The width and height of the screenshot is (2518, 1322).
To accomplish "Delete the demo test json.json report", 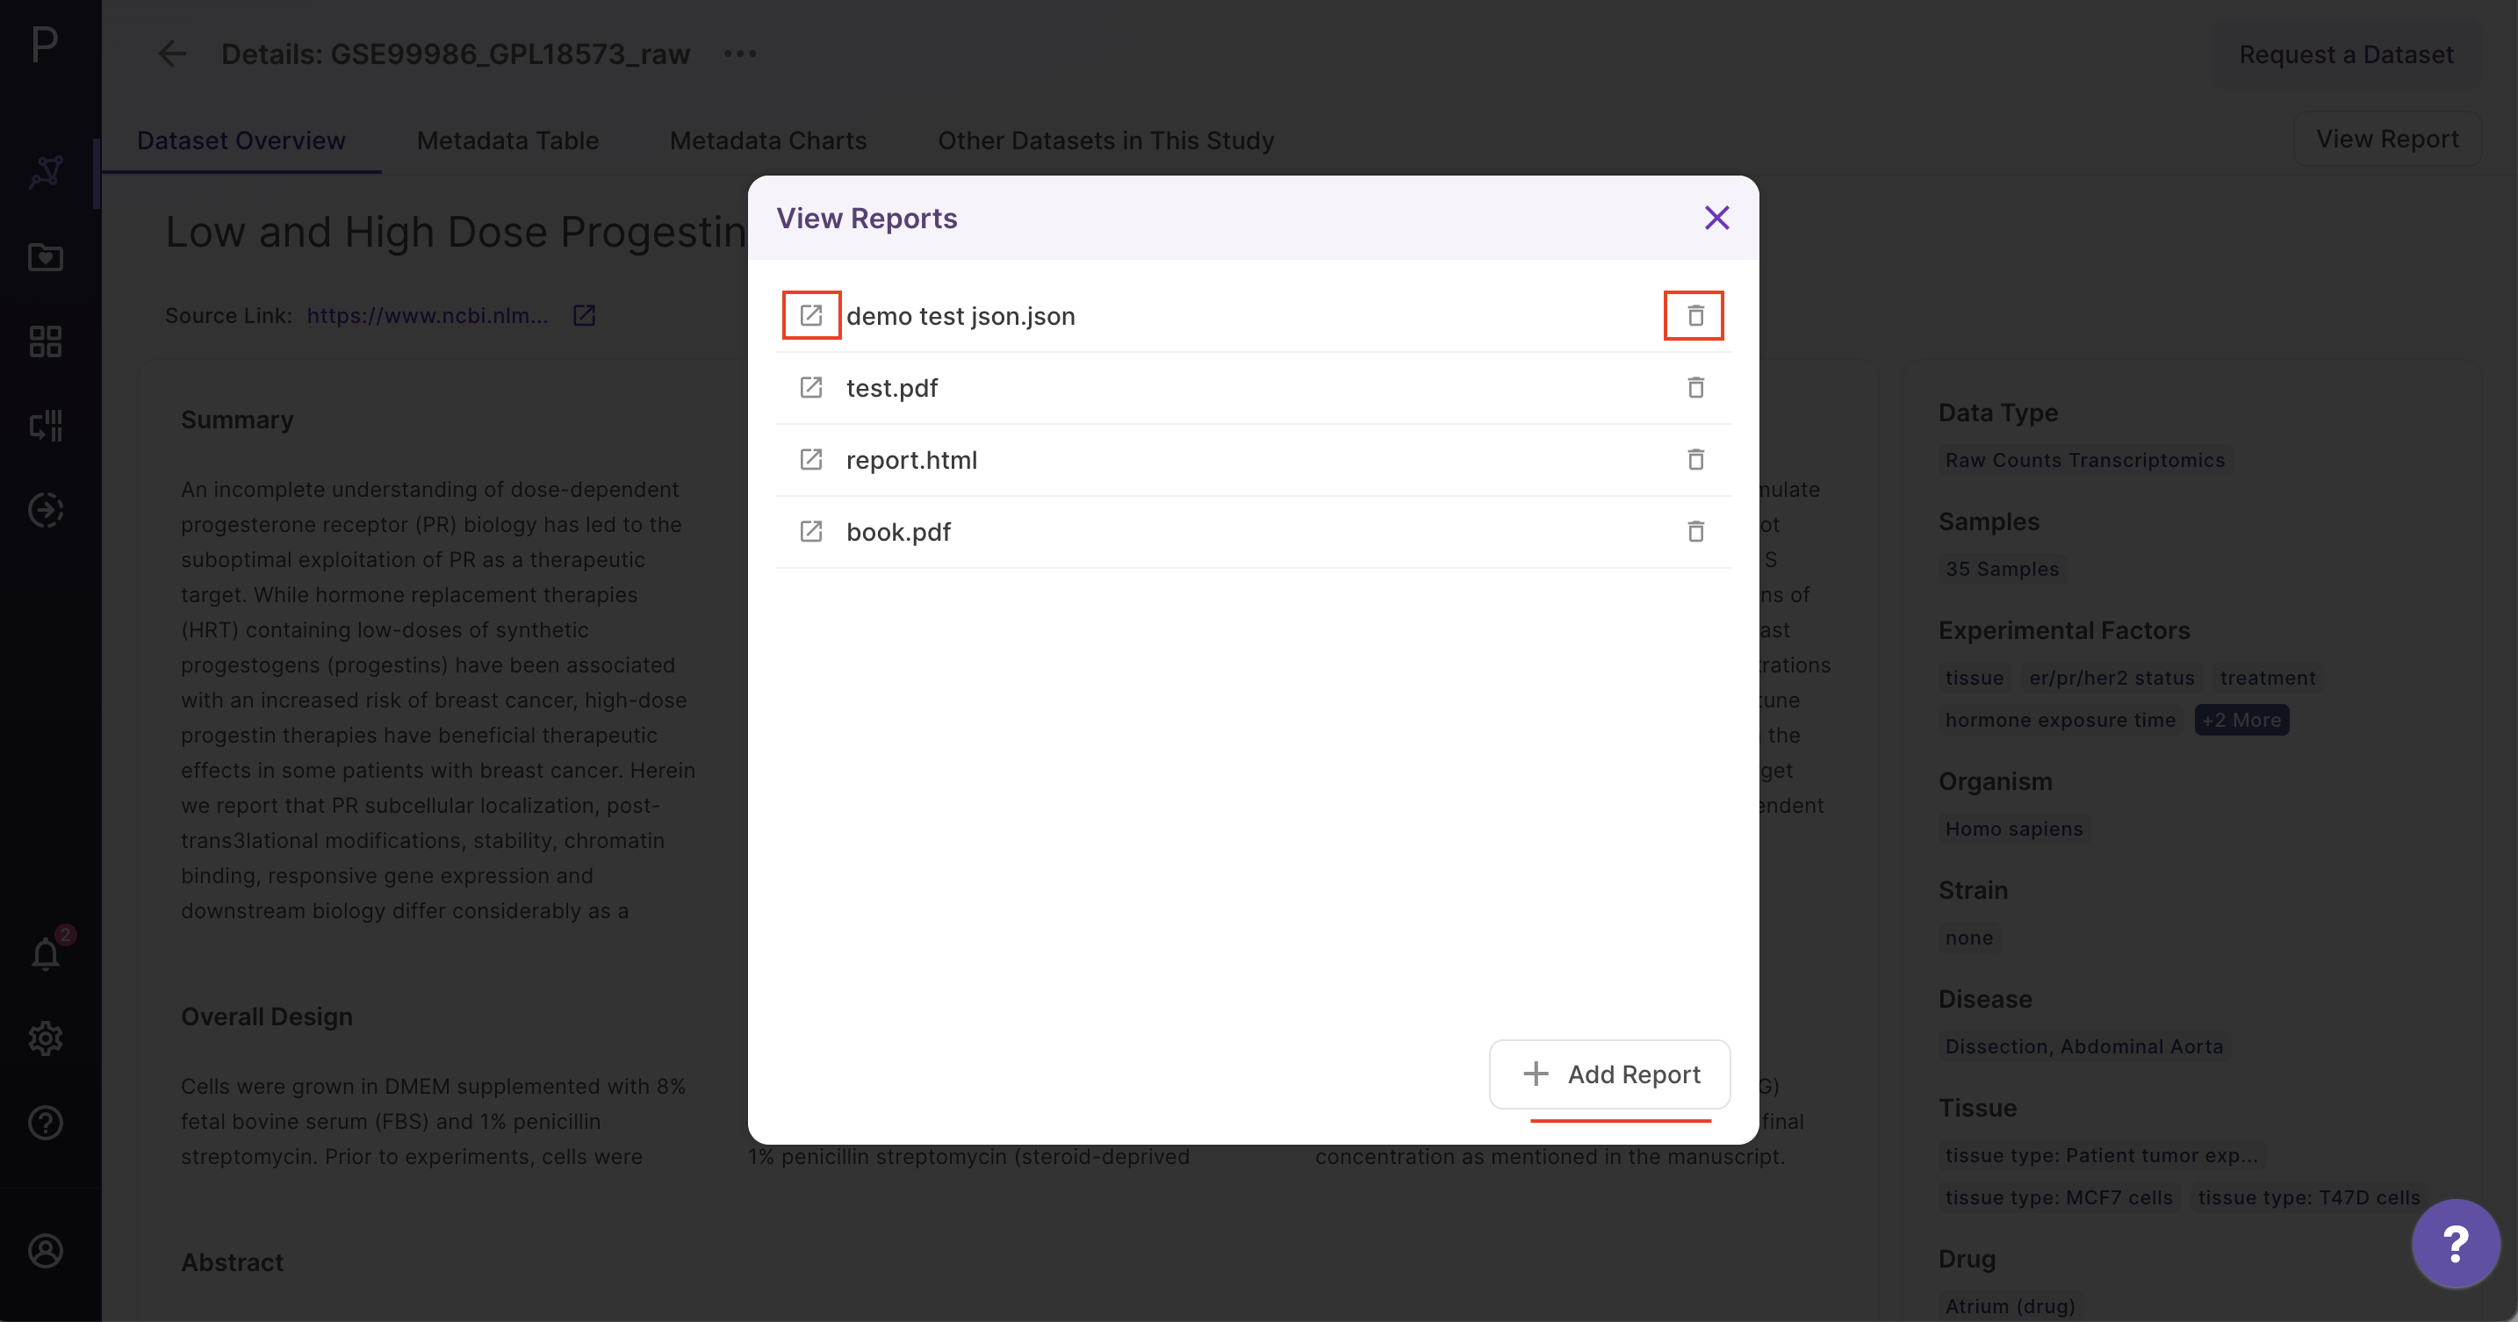I will pos(1695,316).
